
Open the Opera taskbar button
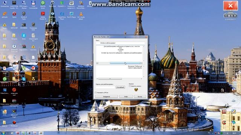18,133
